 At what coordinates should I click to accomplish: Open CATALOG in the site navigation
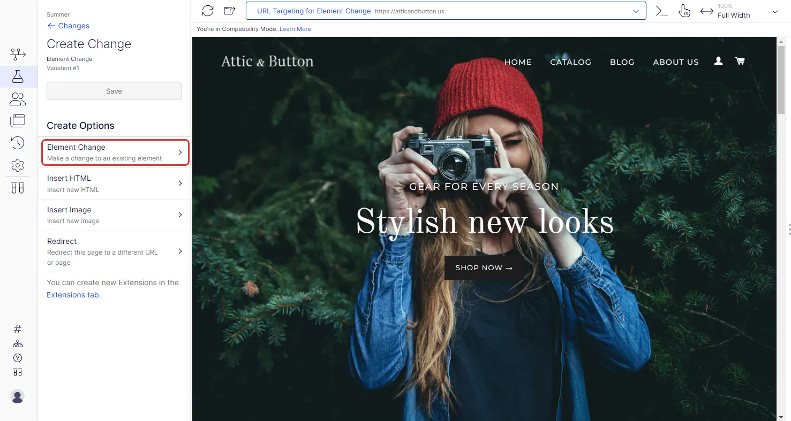[x=570, y=62]
